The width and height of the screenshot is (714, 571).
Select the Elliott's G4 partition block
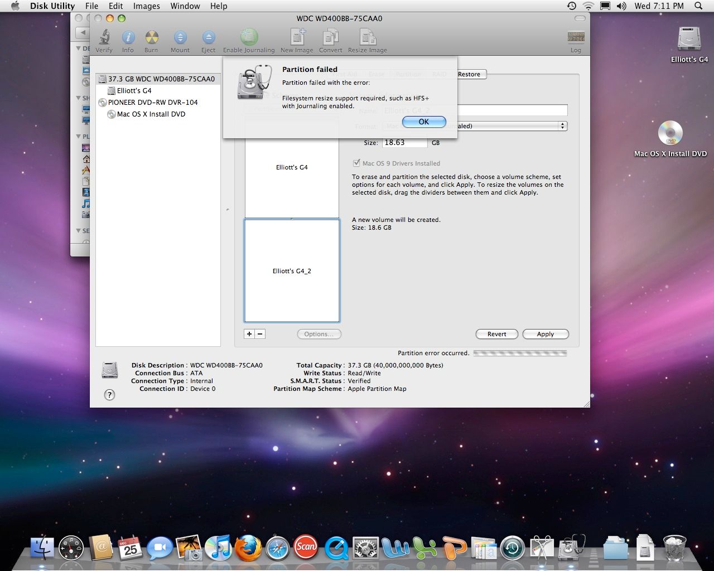[x=292, y=167]
